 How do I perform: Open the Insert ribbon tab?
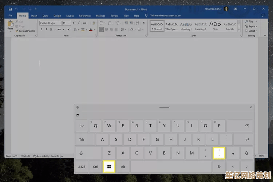[x=34, y=16]
